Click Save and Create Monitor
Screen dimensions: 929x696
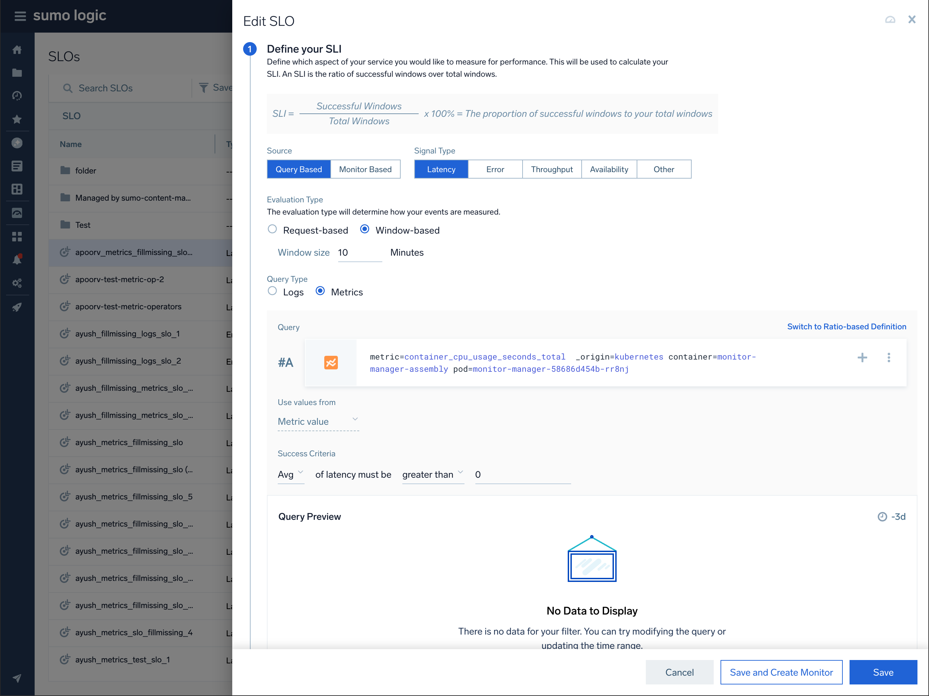[781, 672]
